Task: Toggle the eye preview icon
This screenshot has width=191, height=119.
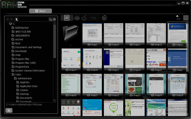Action: click(x=77, y=18)
